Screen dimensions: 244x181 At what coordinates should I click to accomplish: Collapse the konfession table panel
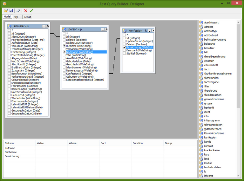pos(150,31)
